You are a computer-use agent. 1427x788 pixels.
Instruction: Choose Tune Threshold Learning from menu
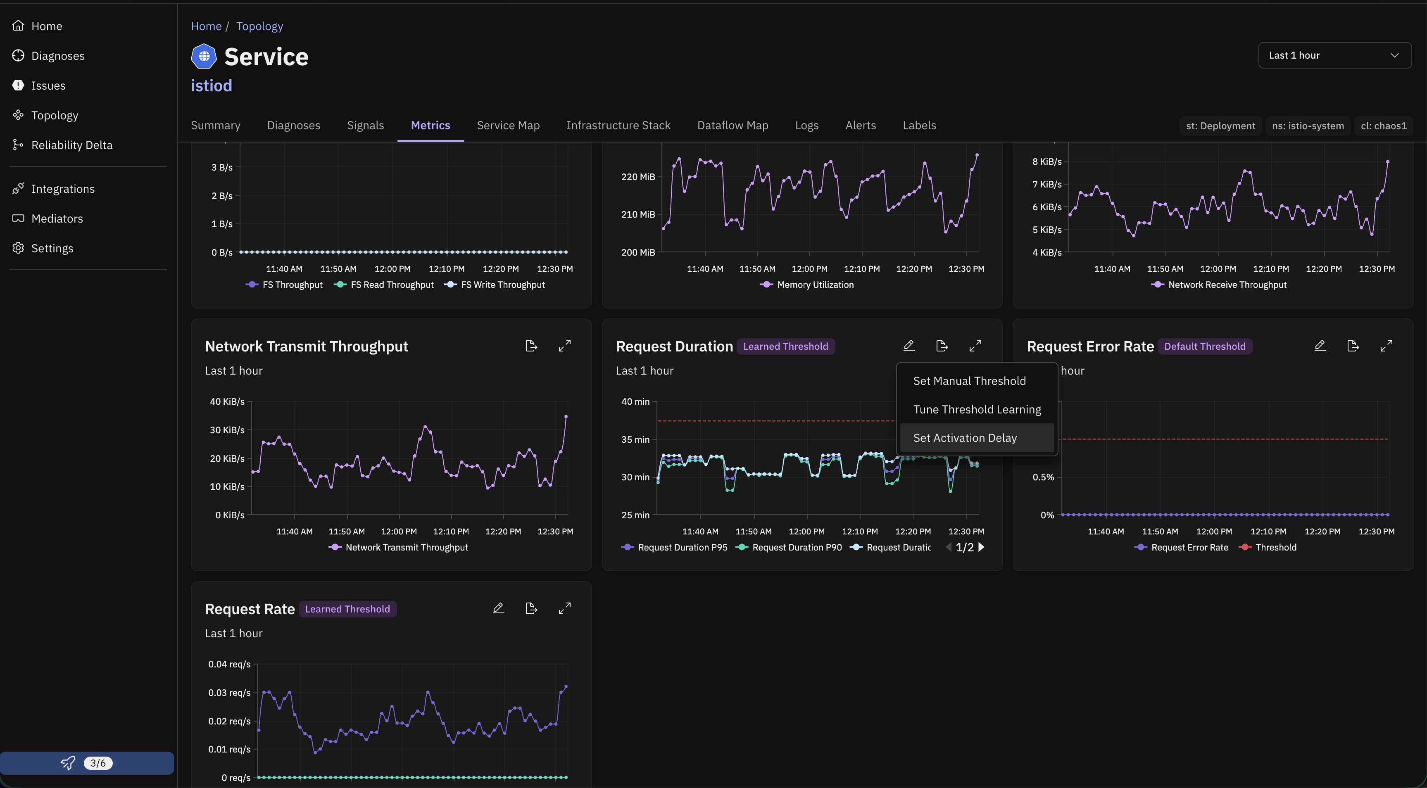click(x=977, y=409)
